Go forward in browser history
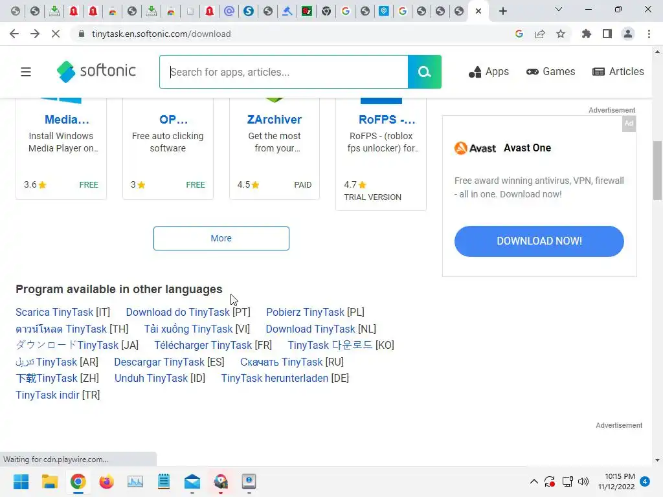The width and height of the screenshot is (663, 497). tap(35, 34)
